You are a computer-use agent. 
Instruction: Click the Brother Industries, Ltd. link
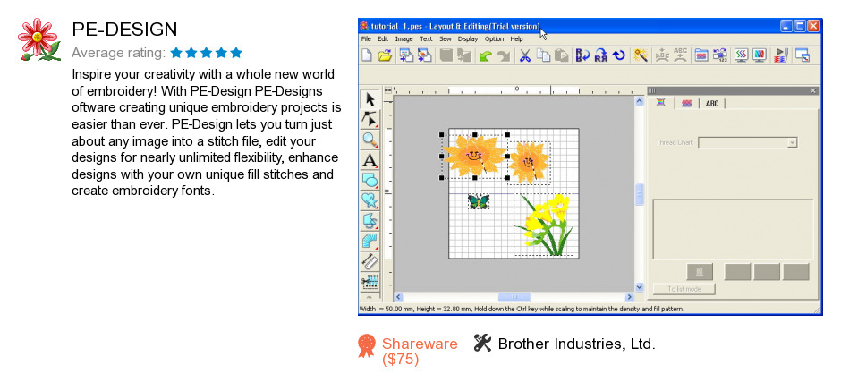[x=576, y=344]
